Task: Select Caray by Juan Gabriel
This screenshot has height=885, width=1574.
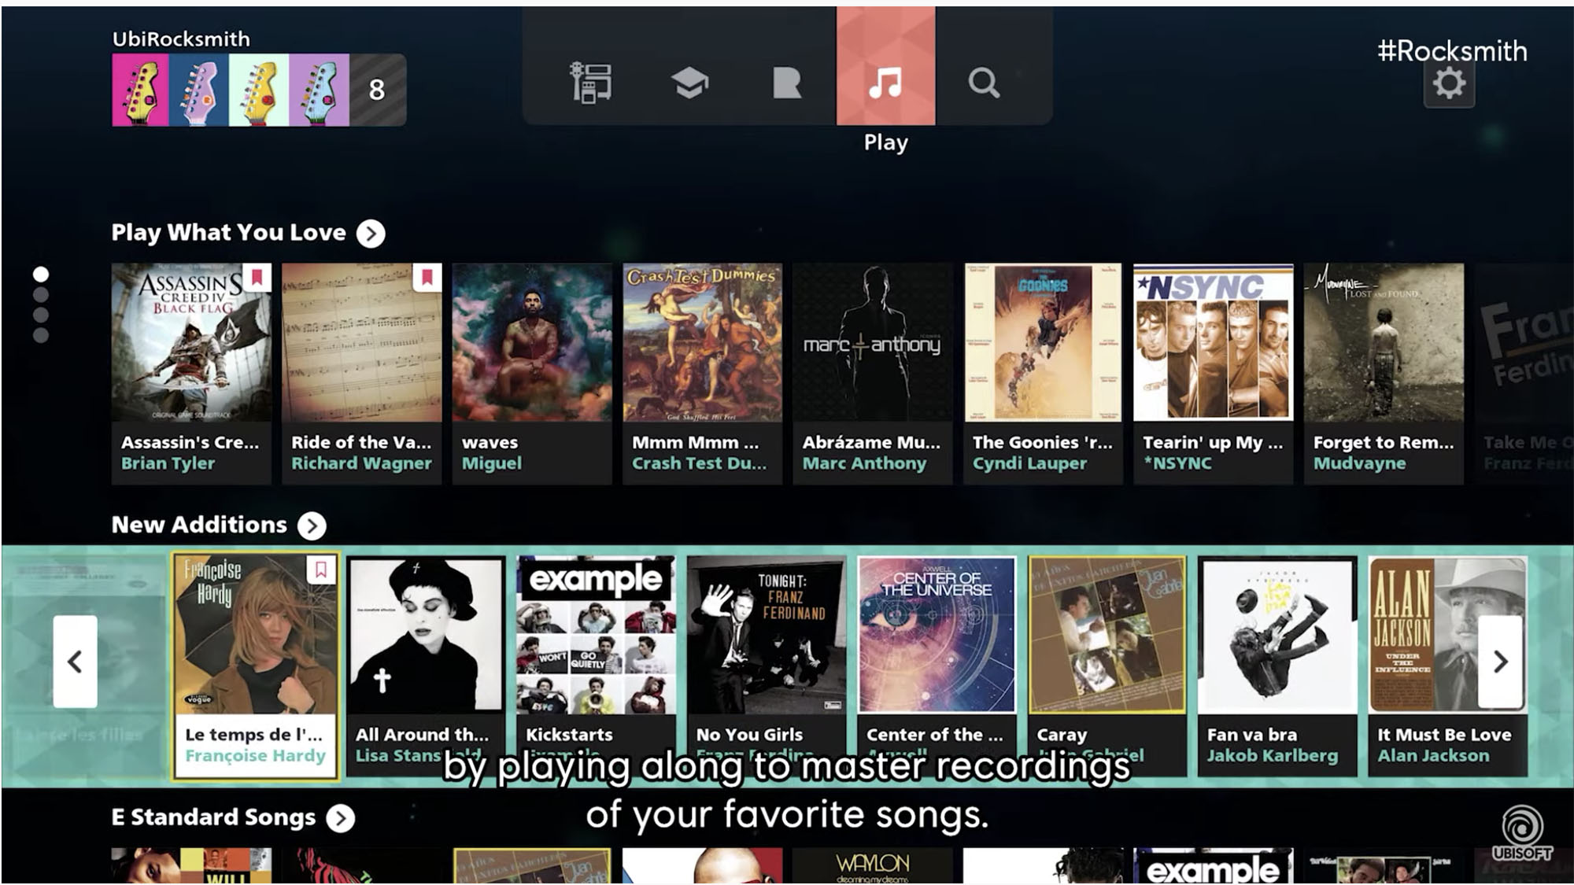Action: pos(1107,666)
